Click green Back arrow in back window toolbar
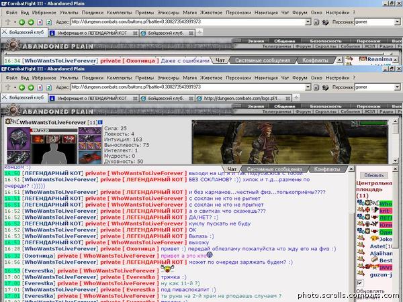Image resolution: width=403 pixels, height=302 pixels. tap(22, 22)
